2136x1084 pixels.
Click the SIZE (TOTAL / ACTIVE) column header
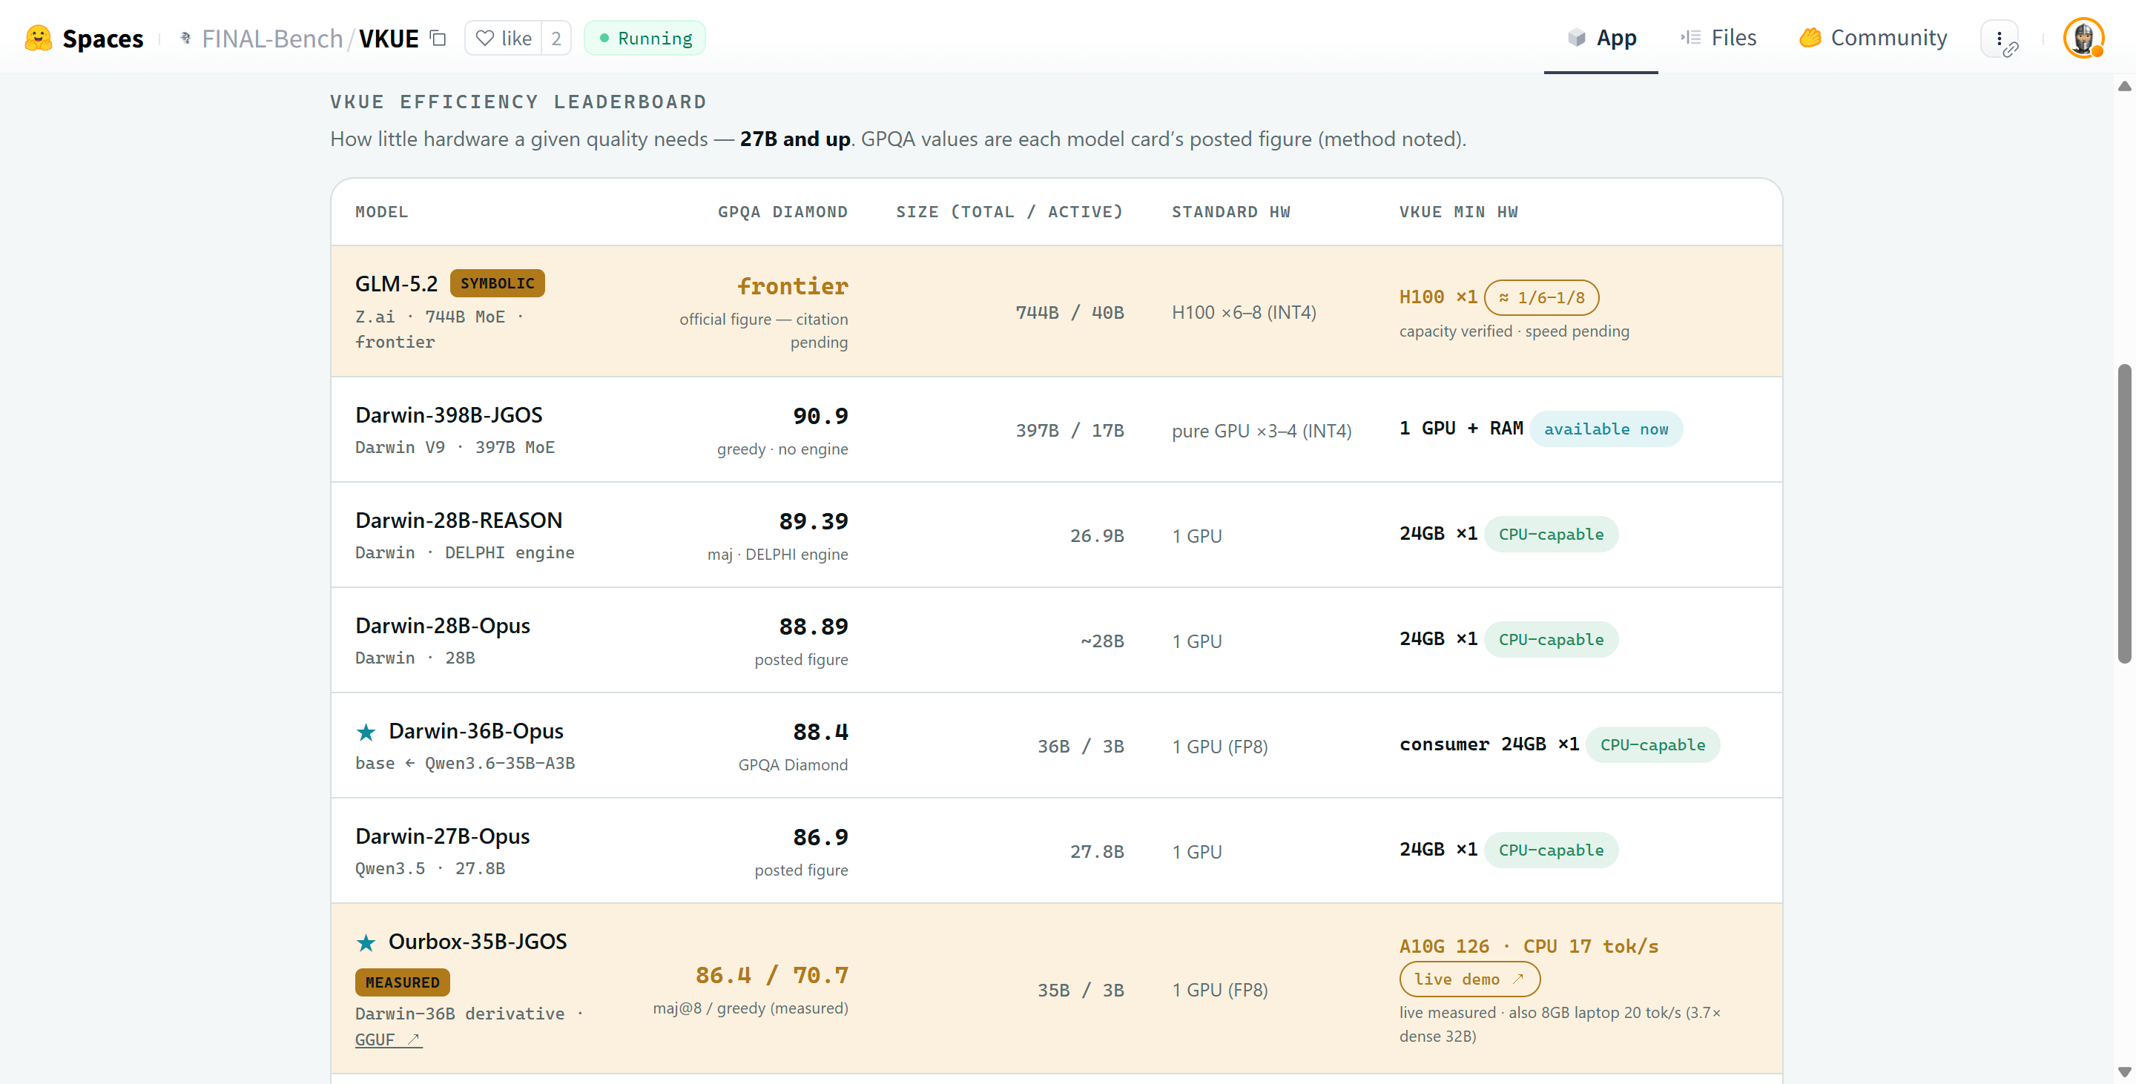point(1009,212)
